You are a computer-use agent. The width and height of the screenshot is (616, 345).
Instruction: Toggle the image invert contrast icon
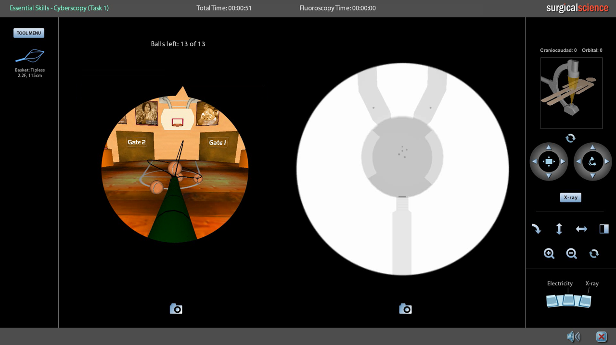[604, 229]
